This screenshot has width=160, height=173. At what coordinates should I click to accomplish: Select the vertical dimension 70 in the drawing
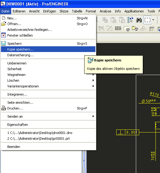(153, 156)
